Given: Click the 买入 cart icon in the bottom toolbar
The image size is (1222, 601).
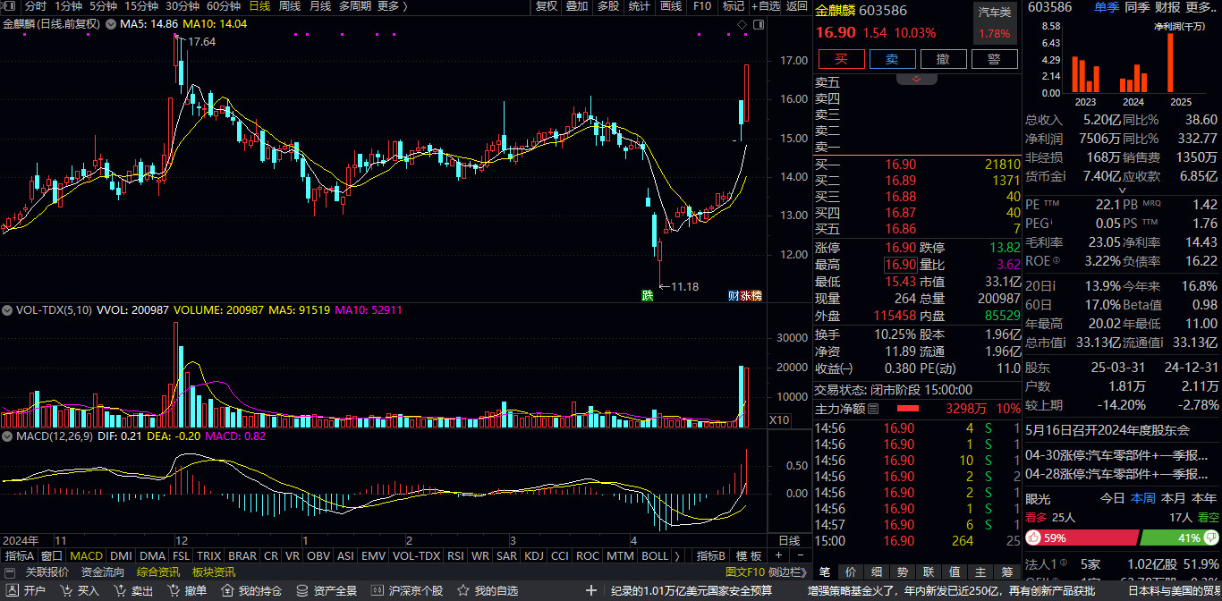Looking at the screenshot, I should pyautogui.click(x=65, y=591).
